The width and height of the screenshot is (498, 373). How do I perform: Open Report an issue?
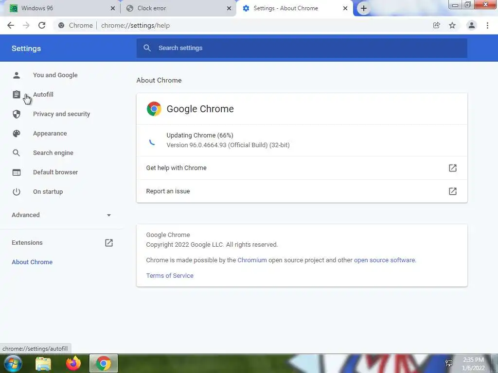302,191
